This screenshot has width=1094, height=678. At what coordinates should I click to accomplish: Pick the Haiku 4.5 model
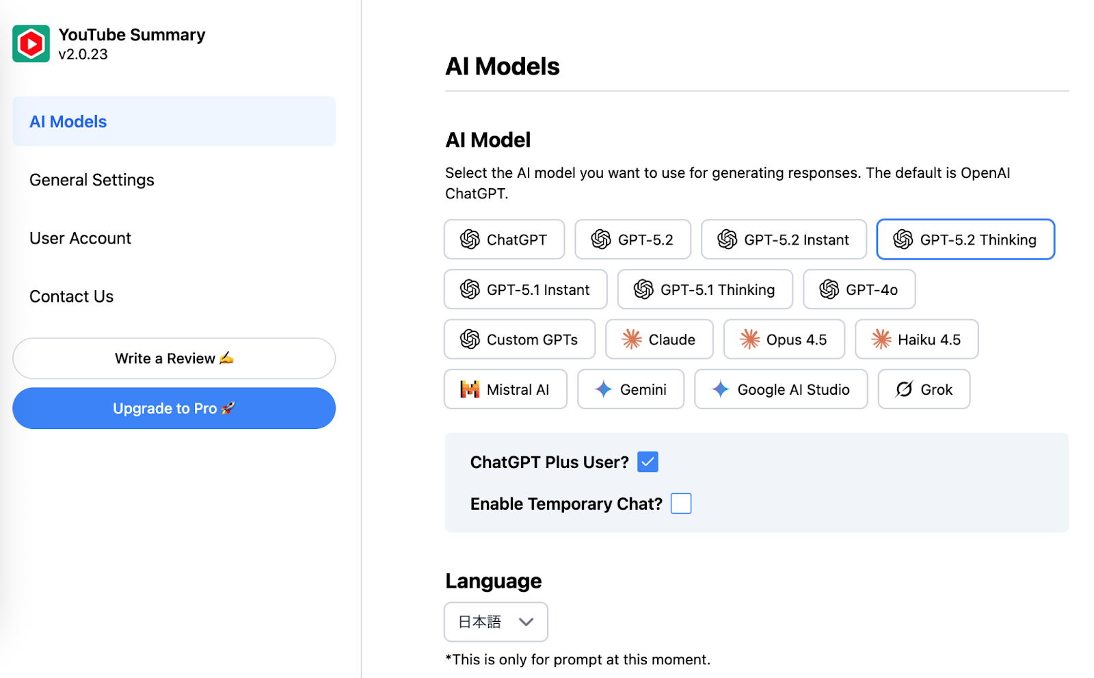(916, 339)
